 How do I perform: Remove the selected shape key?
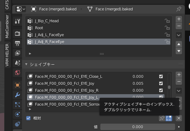pos(179,82)
